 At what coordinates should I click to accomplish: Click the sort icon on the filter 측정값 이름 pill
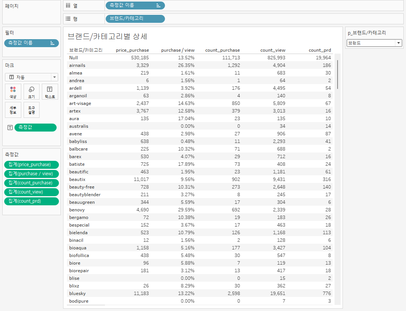pyautogui.click(x=52, y=43)
